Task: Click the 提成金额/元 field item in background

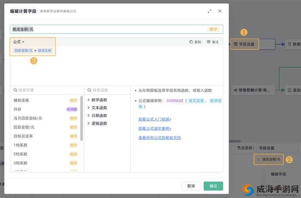Action: pyautogui.click(x=268, y=159)
